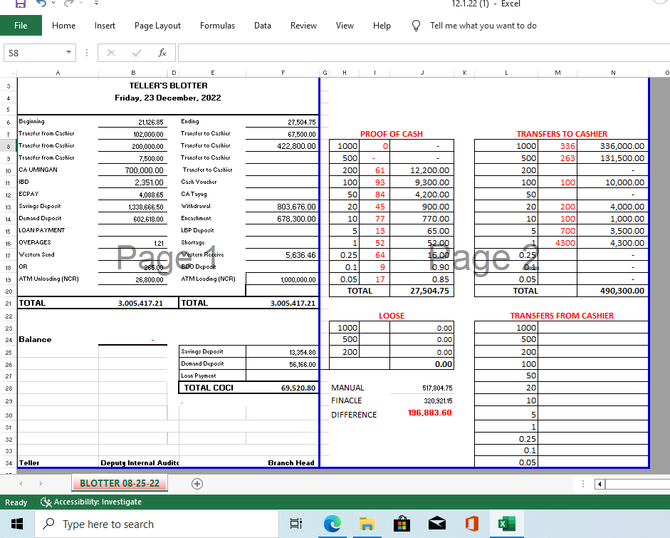Click the DIFFERENCE value 196,883.60

(x=429, y=413)
